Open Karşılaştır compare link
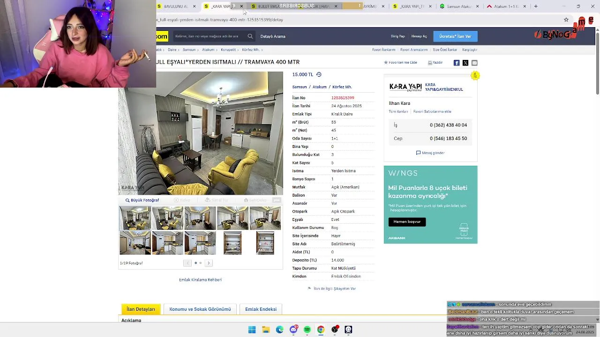The image size is (600, 337). [x=470, y=50]
